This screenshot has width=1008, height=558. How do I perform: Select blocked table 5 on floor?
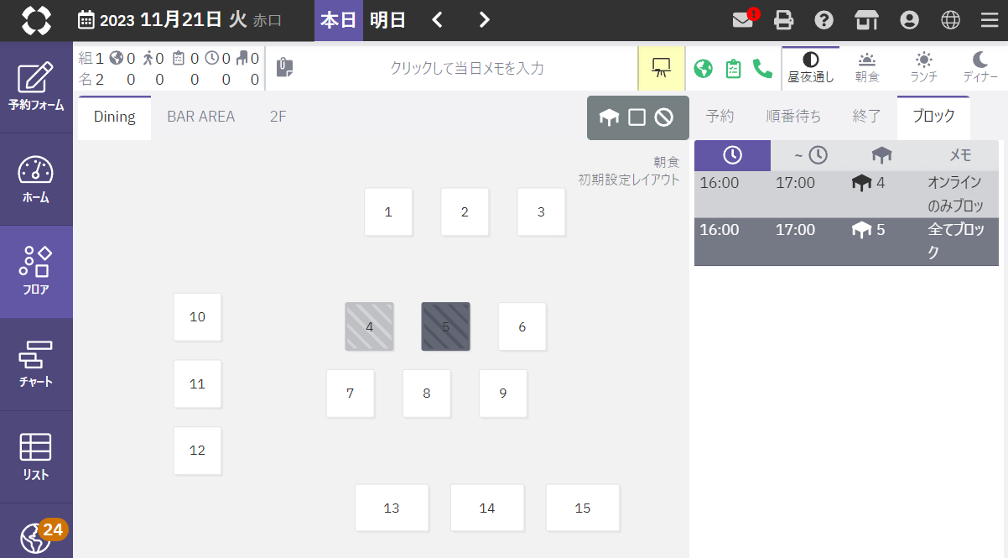445,326
